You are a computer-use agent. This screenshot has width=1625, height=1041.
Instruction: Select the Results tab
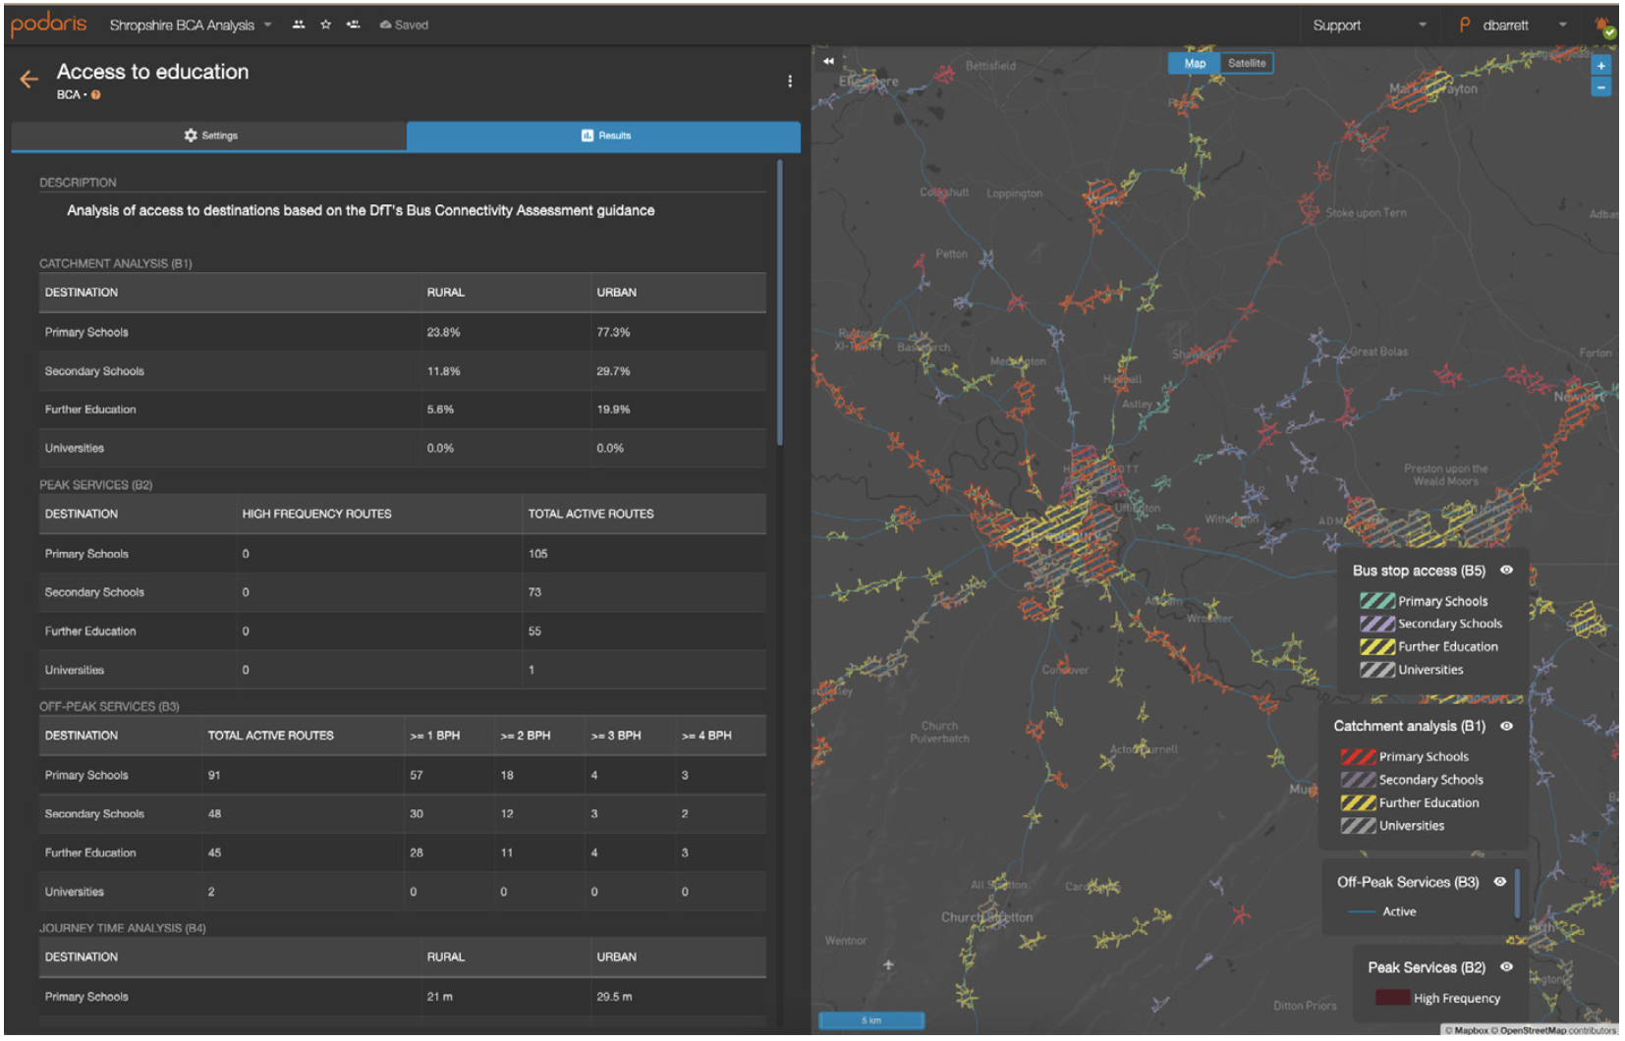(x=604, y=136)
